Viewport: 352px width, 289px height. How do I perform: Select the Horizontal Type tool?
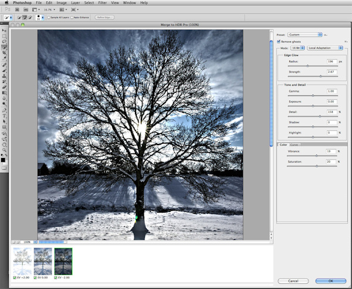4,115
